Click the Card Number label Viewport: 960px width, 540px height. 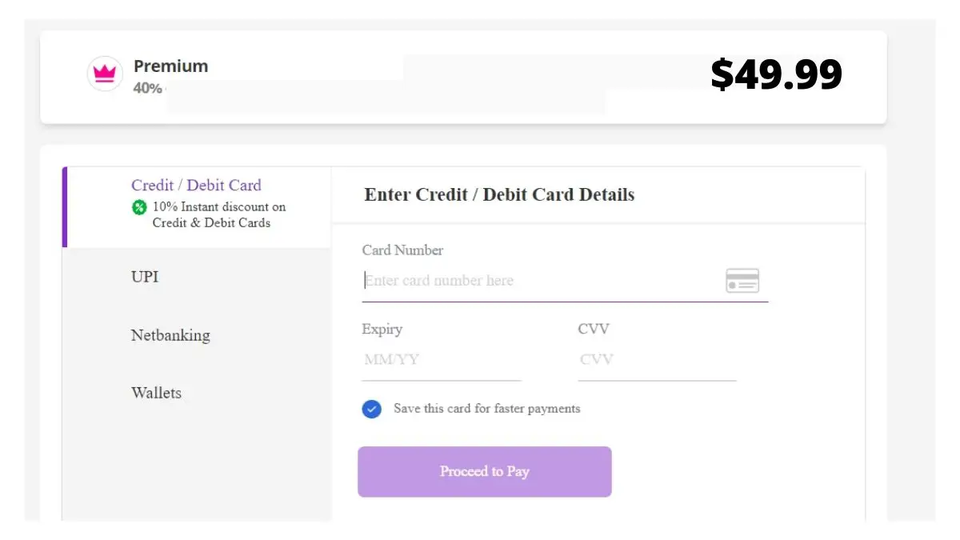[x=402, y=250]
